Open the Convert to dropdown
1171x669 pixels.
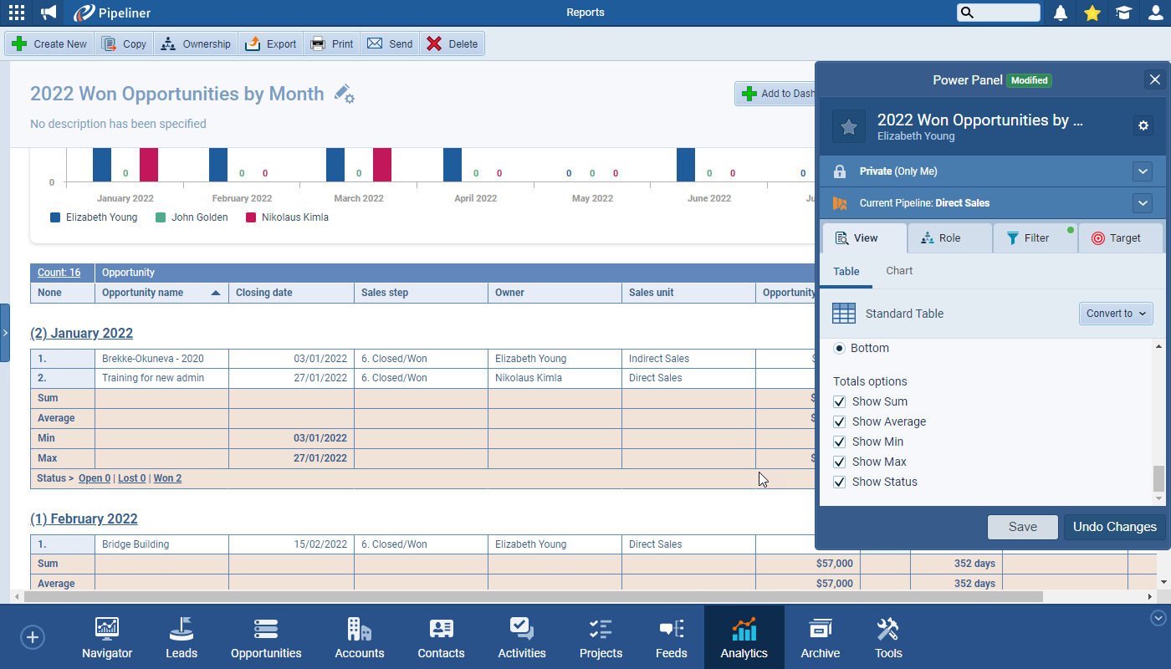point(1116,314)
